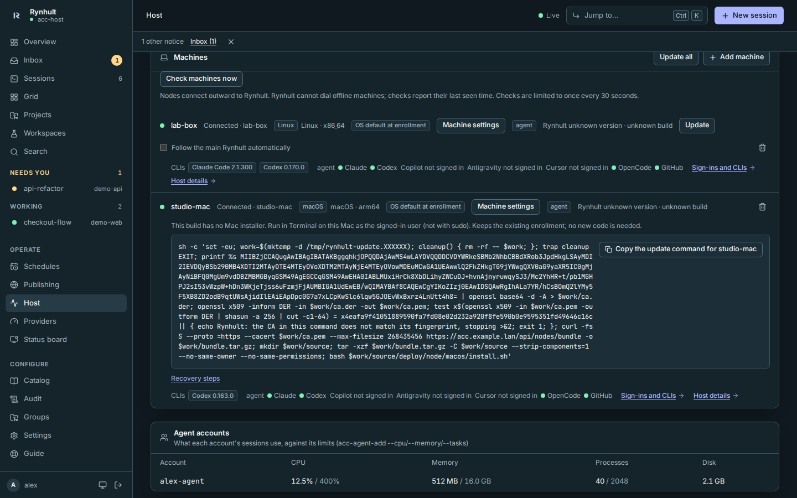The image size is (797, 498).
Task: Click the alex avatar circle
Action: (13, 485)
